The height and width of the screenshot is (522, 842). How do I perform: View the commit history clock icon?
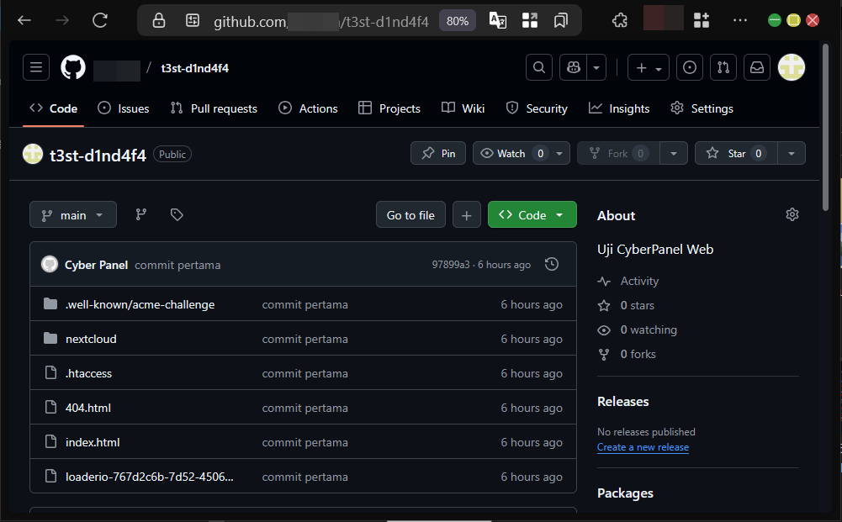point(552,265)
